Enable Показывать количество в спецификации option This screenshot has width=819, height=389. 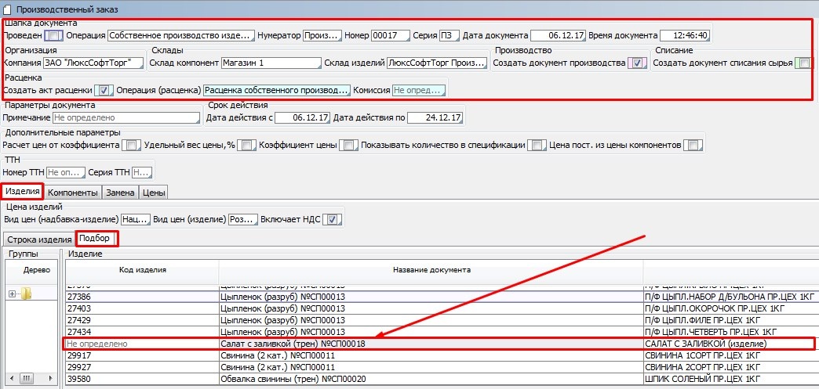[537, 145]
